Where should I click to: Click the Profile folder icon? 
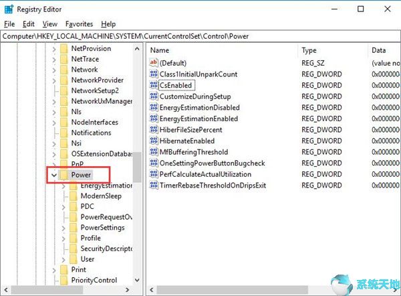74,238
